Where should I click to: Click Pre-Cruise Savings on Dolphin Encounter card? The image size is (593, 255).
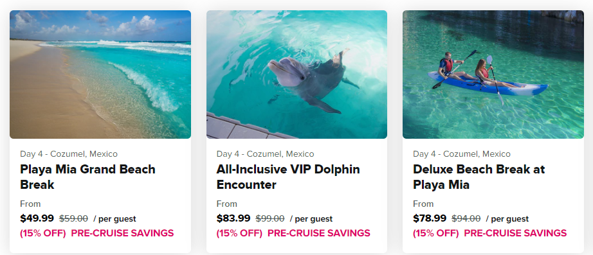click(x=319, y=233)
